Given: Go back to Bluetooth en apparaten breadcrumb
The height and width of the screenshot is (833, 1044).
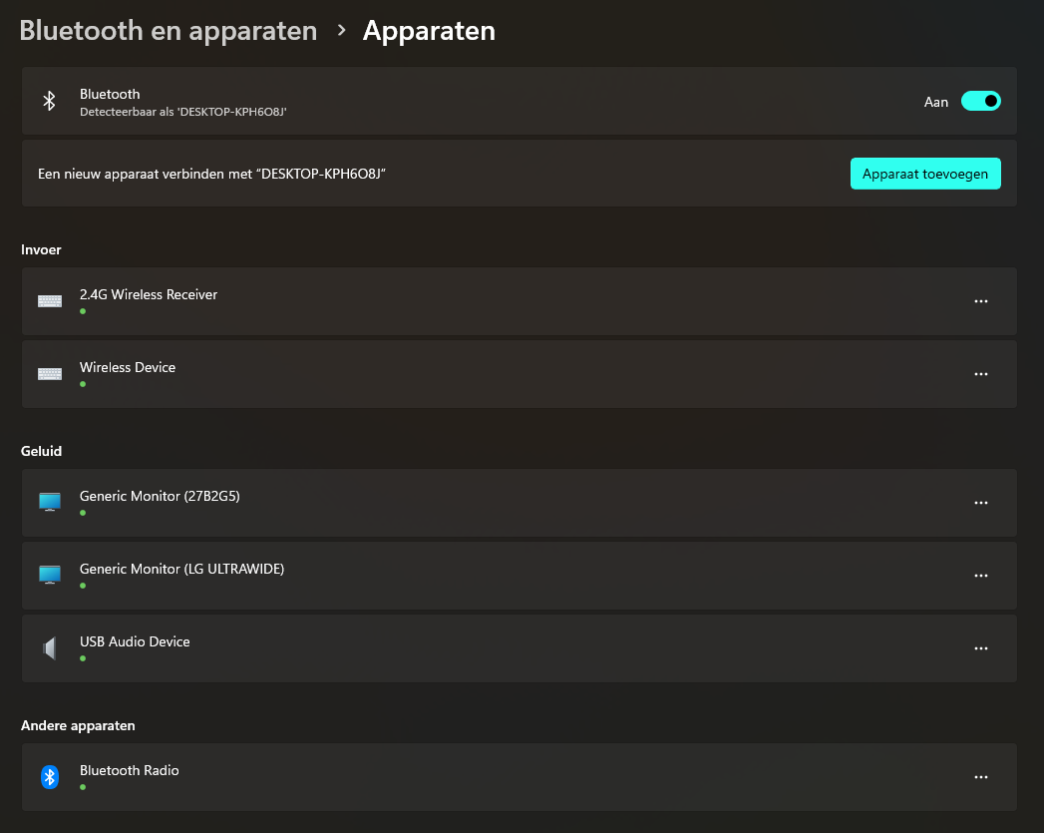Looking at the screenshot, I should click(169, 31).
